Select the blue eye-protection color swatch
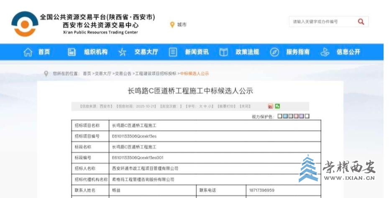Viewport: 389px width, 198px height. [x=285, y=116]
